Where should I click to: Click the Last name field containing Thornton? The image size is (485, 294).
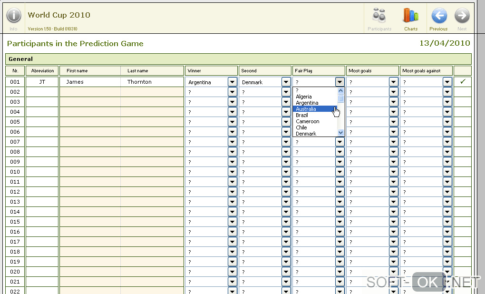coord(151,82)
